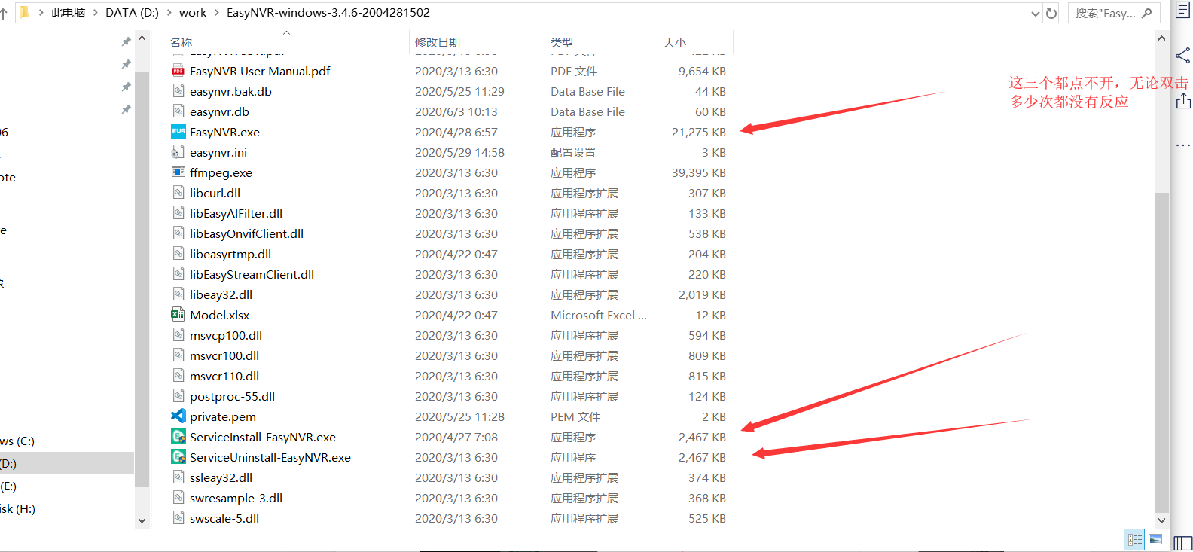The image size is (1193, 552).
Task: Select libEasyOnvifClient.dll file
Action: coord(246,233)
